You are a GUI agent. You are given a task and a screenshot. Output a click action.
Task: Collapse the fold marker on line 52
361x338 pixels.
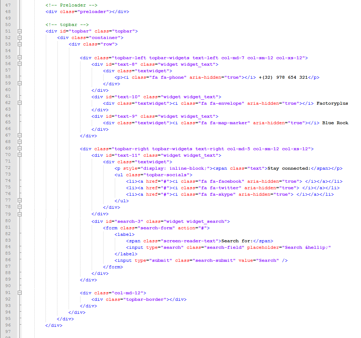[x=19, y=38]
